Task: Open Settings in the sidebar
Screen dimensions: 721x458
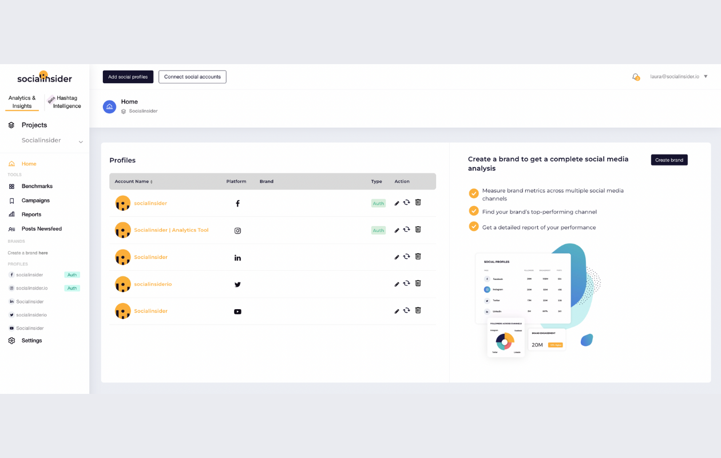Action: (31, 341)
